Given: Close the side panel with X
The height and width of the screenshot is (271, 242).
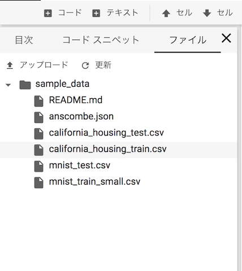Looking at the screenshot, I should tap(226, 38).
